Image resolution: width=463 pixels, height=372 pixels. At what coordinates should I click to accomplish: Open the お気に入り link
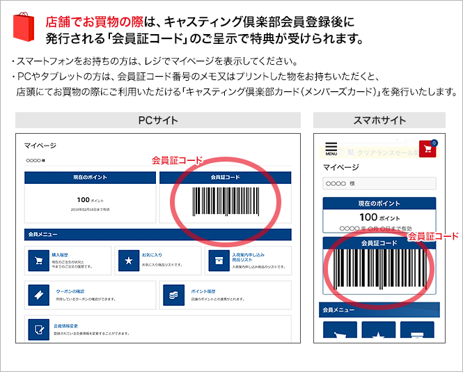click(152, 255)
